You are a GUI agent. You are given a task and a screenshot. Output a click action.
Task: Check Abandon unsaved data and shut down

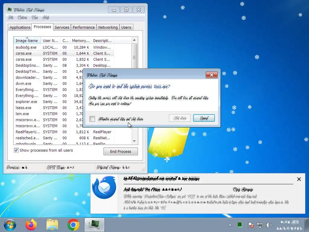click(92, 119)
